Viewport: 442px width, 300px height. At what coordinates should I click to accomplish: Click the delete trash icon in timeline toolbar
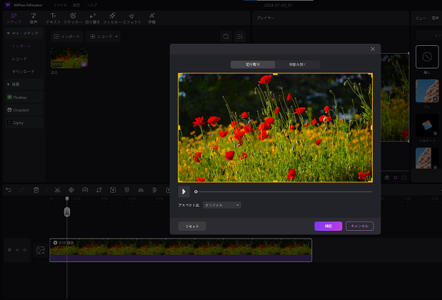36,190
